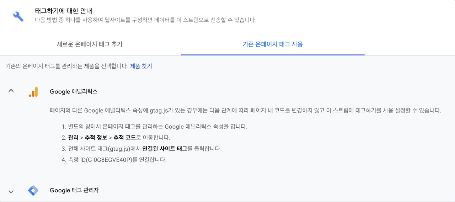The image size is (455, 202).
Task: Open the 제품 찾기 link
Action: (x=141, y=66)
